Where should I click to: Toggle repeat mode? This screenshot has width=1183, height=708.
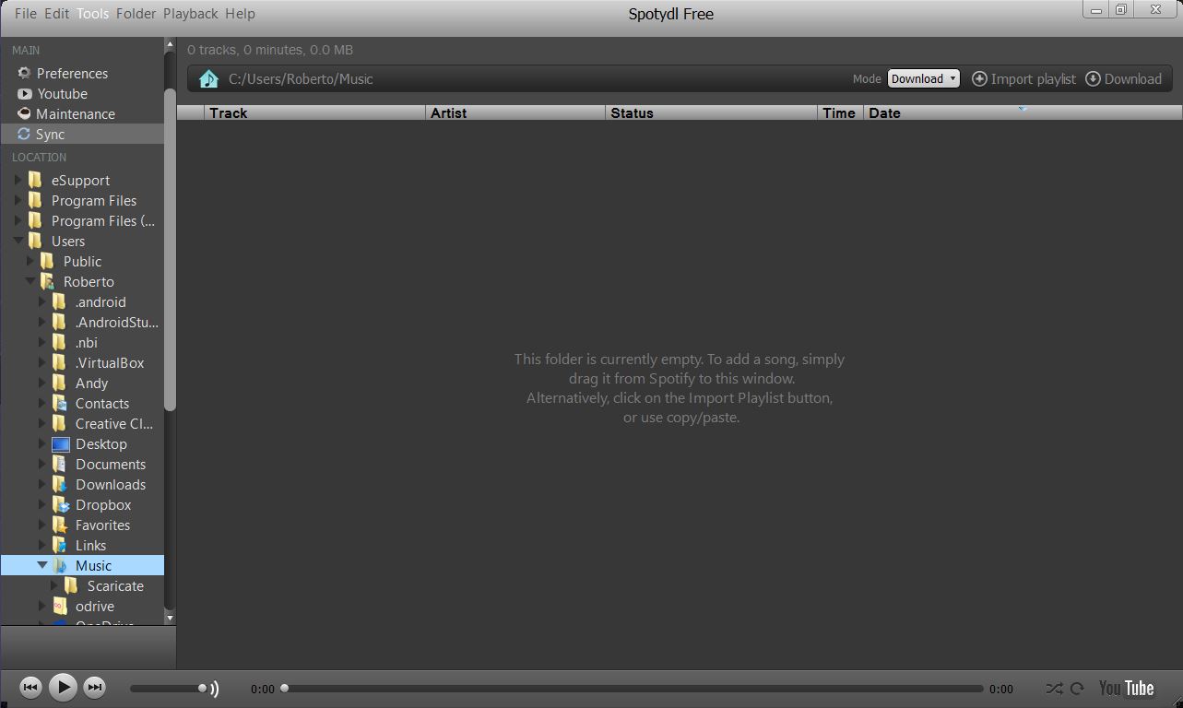[x=1077, y=688]
